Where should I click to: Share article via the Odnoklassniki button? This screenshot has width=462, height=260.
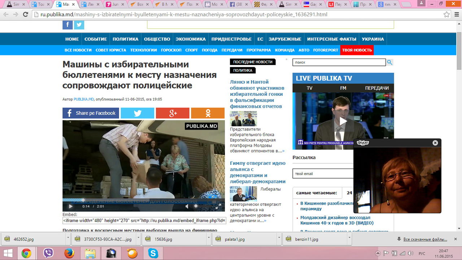click(208, 113)
